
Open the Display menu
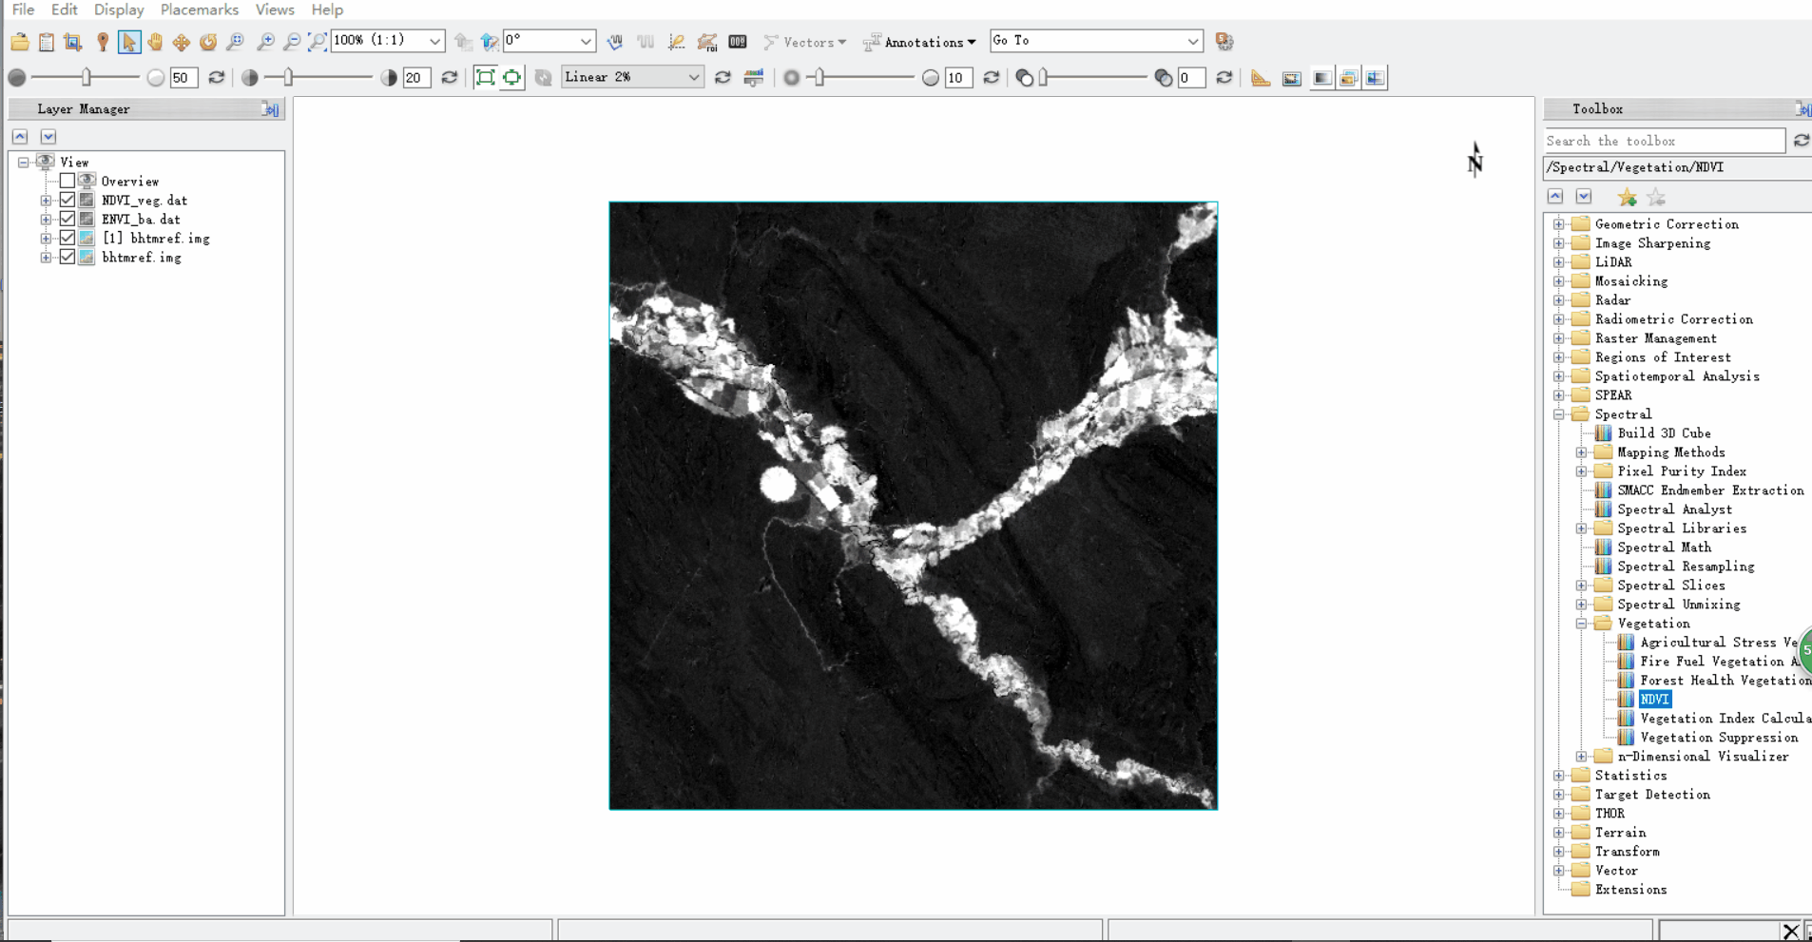click(x=119, y=10)
